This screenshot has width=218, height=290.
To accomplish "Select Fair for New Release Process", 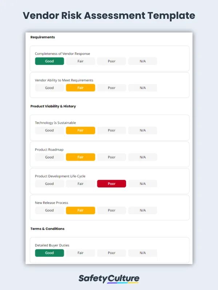I will point(80,210).
